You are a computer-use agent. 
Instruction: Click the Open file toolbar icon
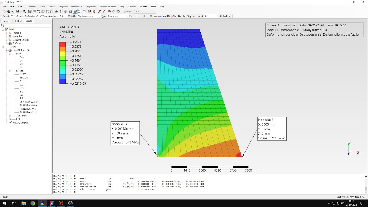9,11
